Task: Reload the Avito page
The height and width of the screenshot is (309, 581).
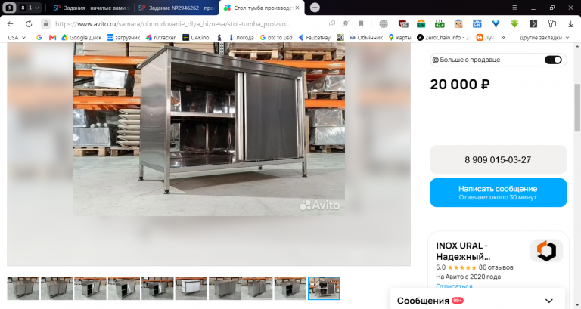Action: click(x=29, y=23)
